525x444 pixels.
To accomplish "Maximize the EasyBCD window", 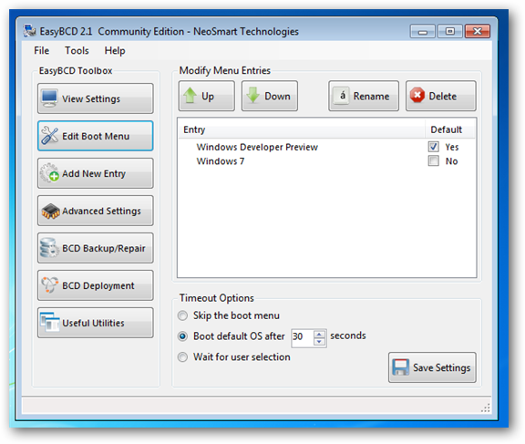I will [x=450, y=32].
